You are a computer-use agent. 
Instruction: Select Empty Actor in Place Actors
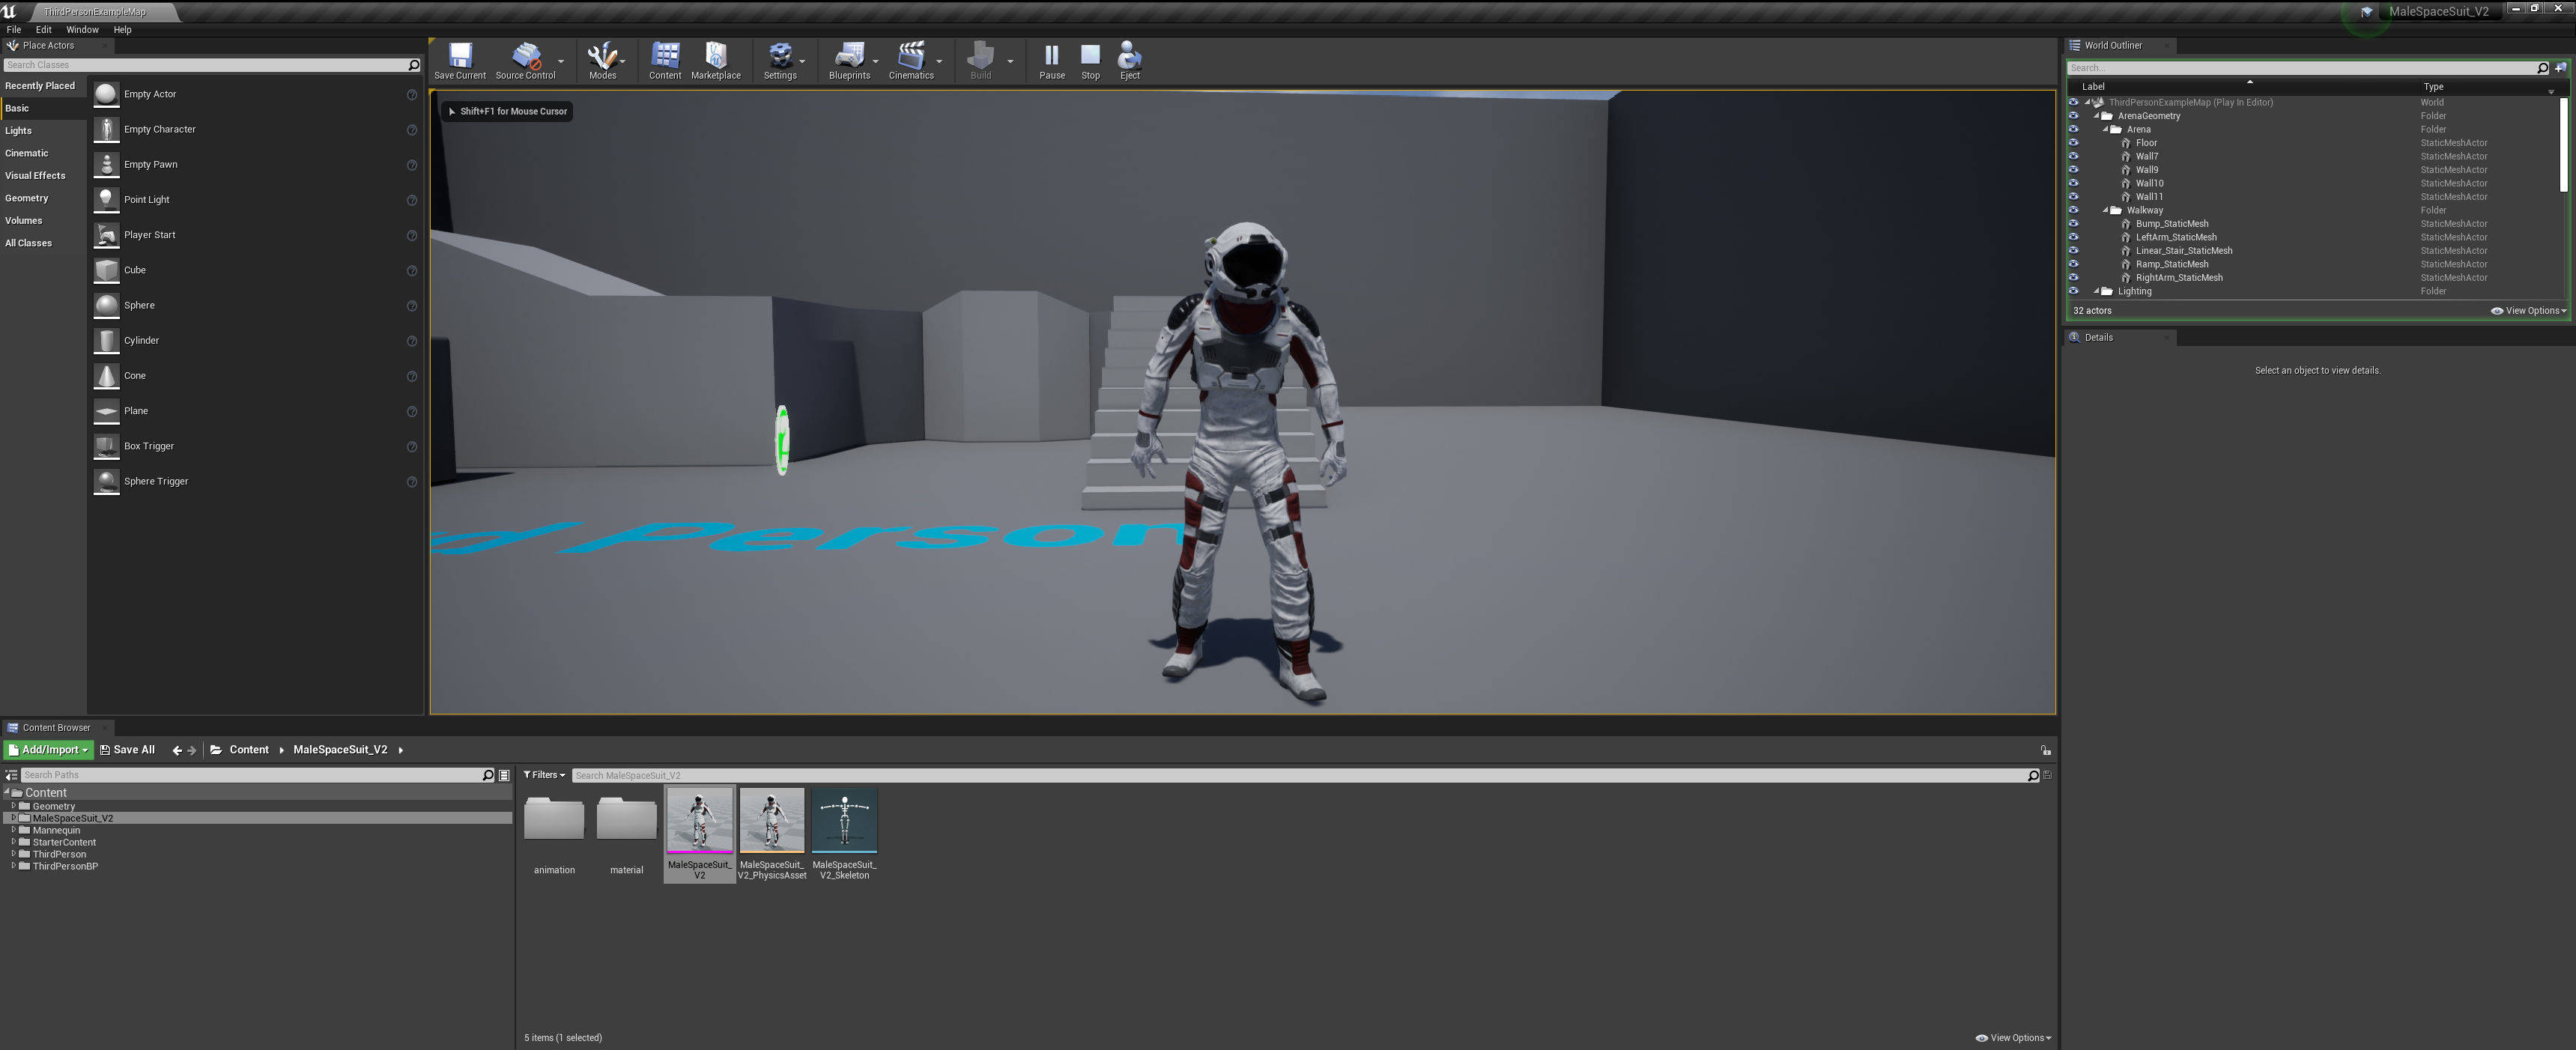point(255,94)
